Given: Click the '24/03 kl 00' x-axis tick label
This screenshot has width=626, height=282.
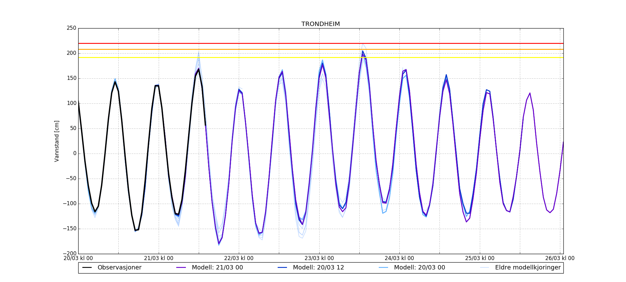Looking at the screenshot, I should 399,258.
